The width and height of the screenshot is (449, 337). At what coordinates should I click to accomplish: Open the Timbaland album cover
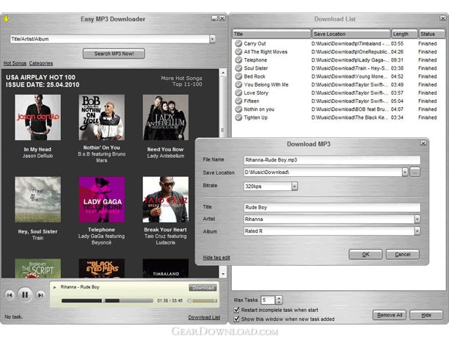point(166,268)
